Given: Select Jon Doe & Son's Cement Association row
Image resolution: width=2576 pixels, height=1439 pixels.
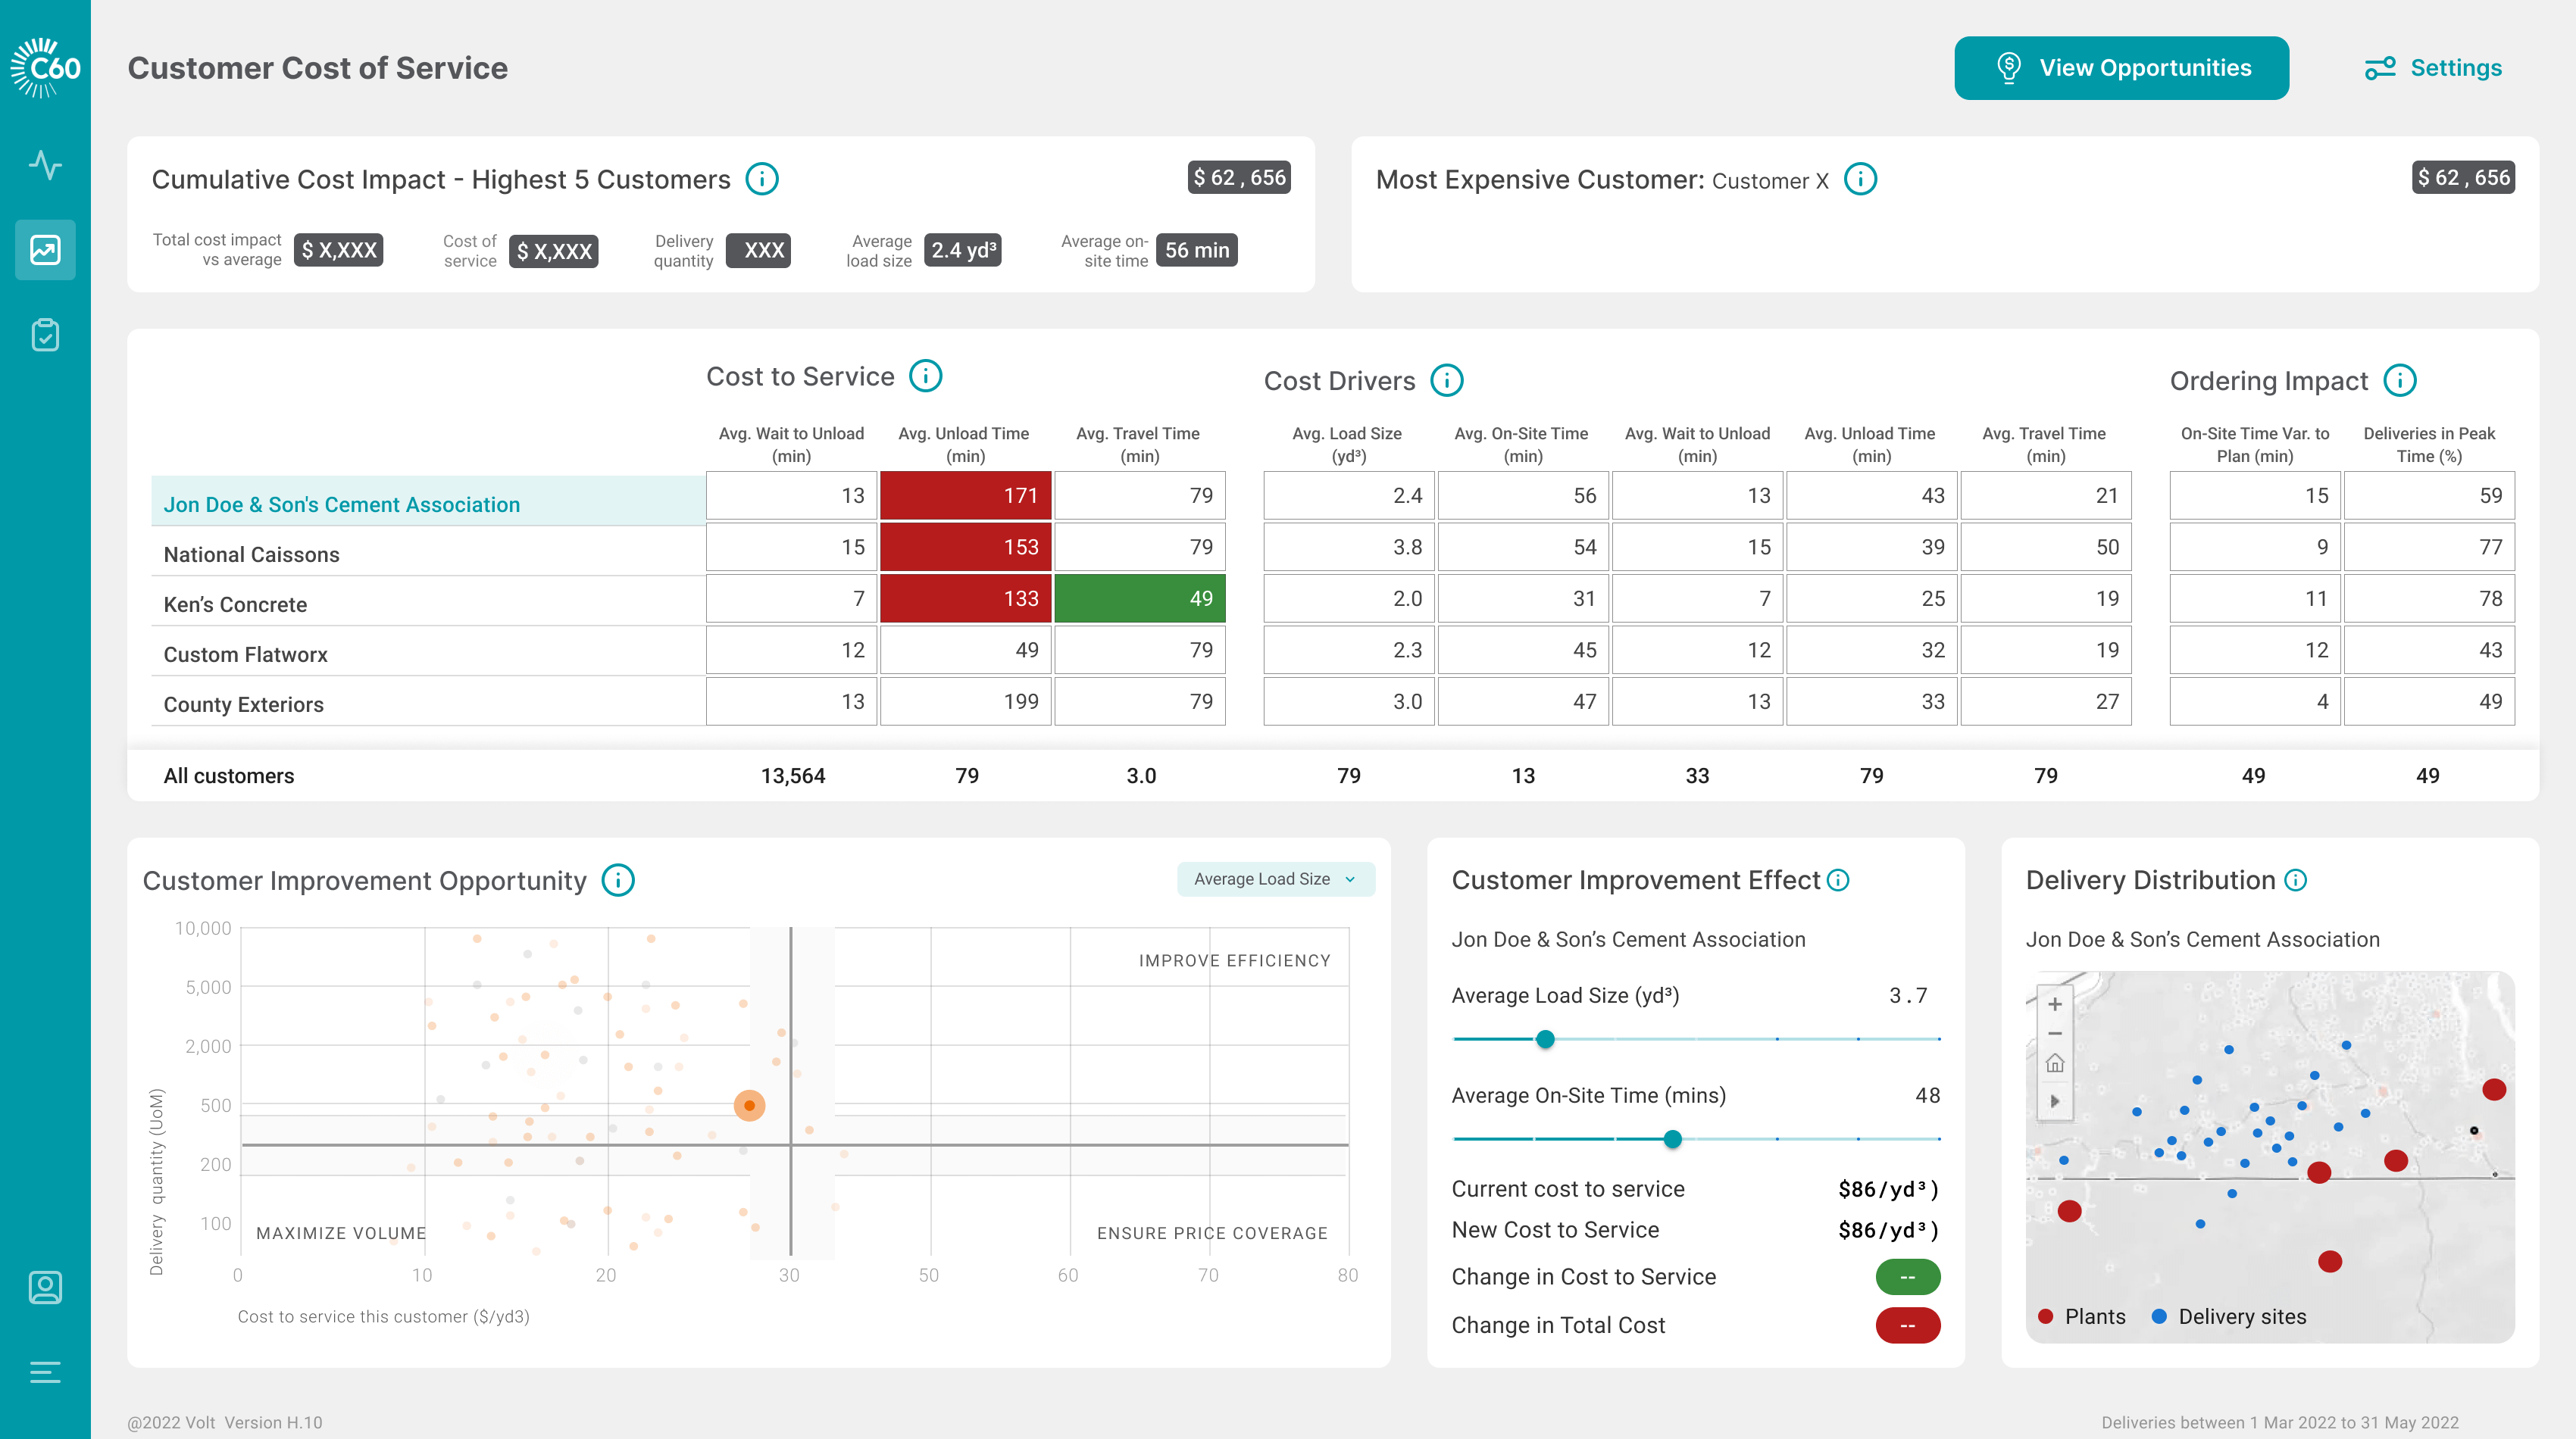Looking at the screenshot, I should pyautogui.click(x=424, y=504).
